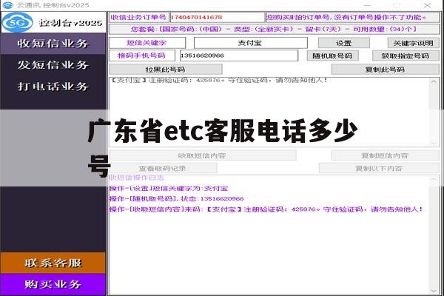
Task: Click log line 操作-[收取短信内容]来码
Action: coord(266,209)
